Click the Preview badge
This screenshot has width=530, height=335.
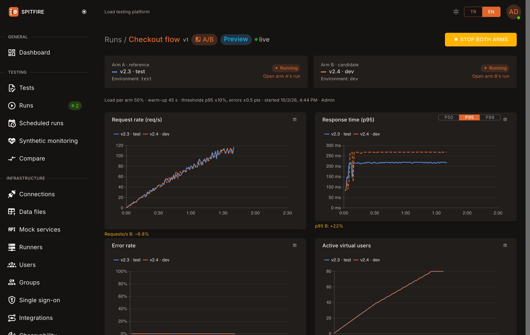236,39
